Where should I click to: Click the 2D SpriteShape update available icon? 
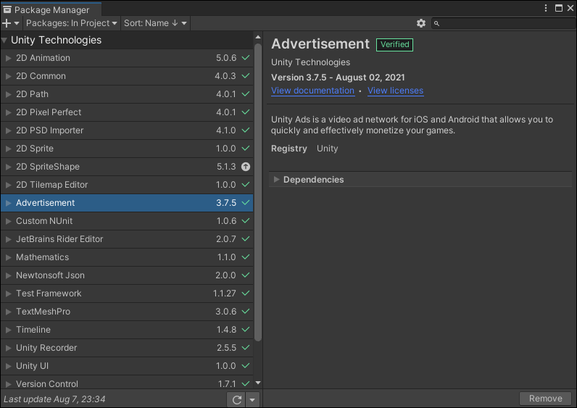(246, 167)
